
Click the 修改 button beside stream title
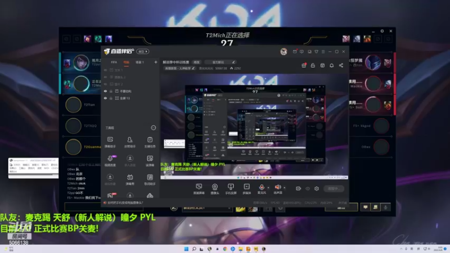tap(196, 62)
